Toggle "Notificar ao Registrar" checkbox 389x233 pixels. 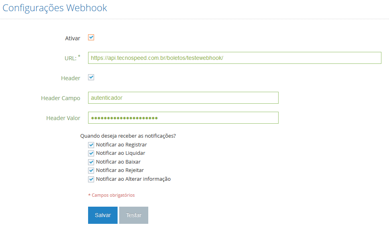coord(91,144)
